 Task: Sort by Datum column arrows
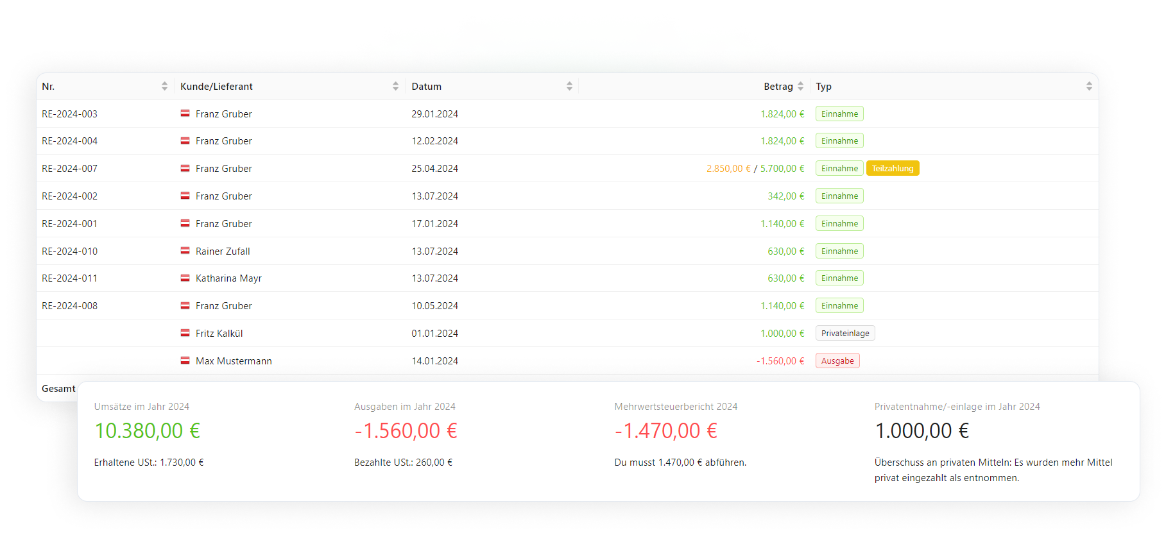569,87
